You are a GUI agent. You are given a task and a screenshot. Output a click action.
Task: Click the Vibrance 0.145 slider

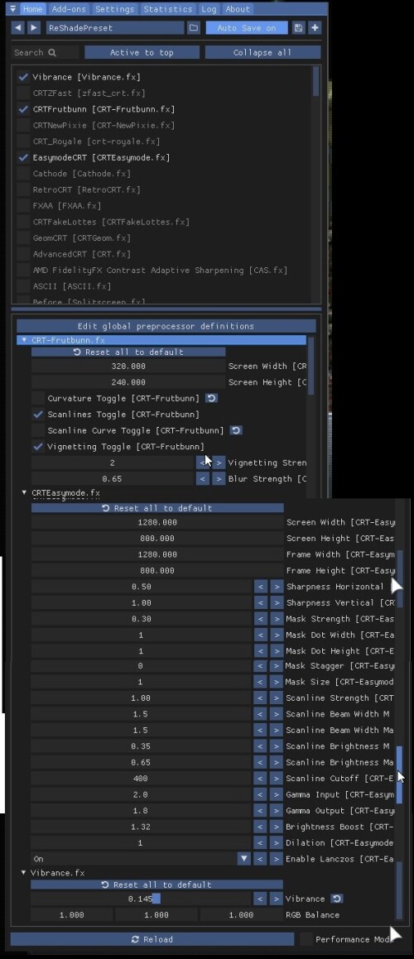coord(141,899)
